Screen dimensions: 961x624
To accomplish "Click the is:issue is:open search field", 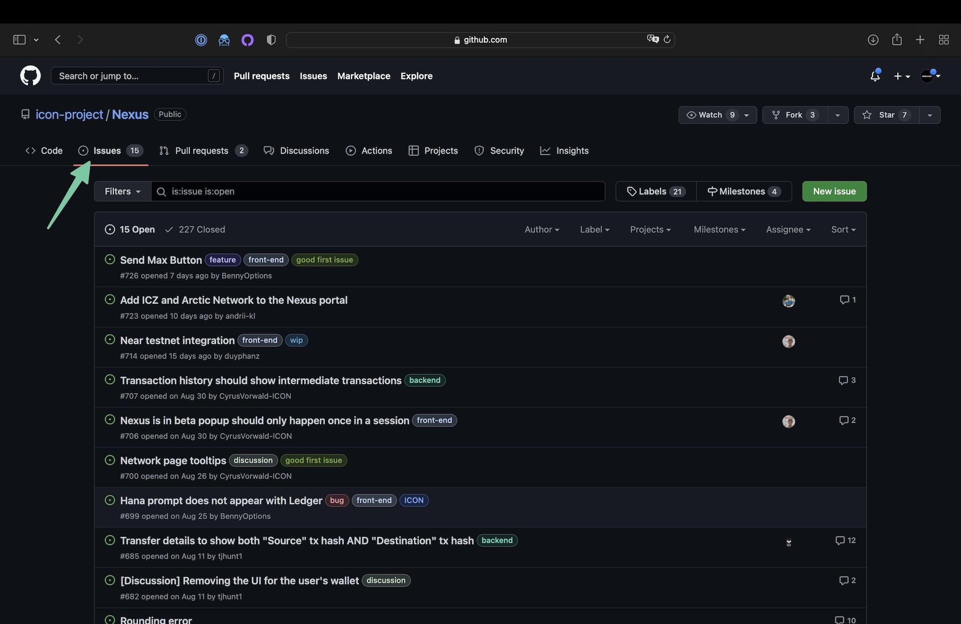I will click(378, 191).
